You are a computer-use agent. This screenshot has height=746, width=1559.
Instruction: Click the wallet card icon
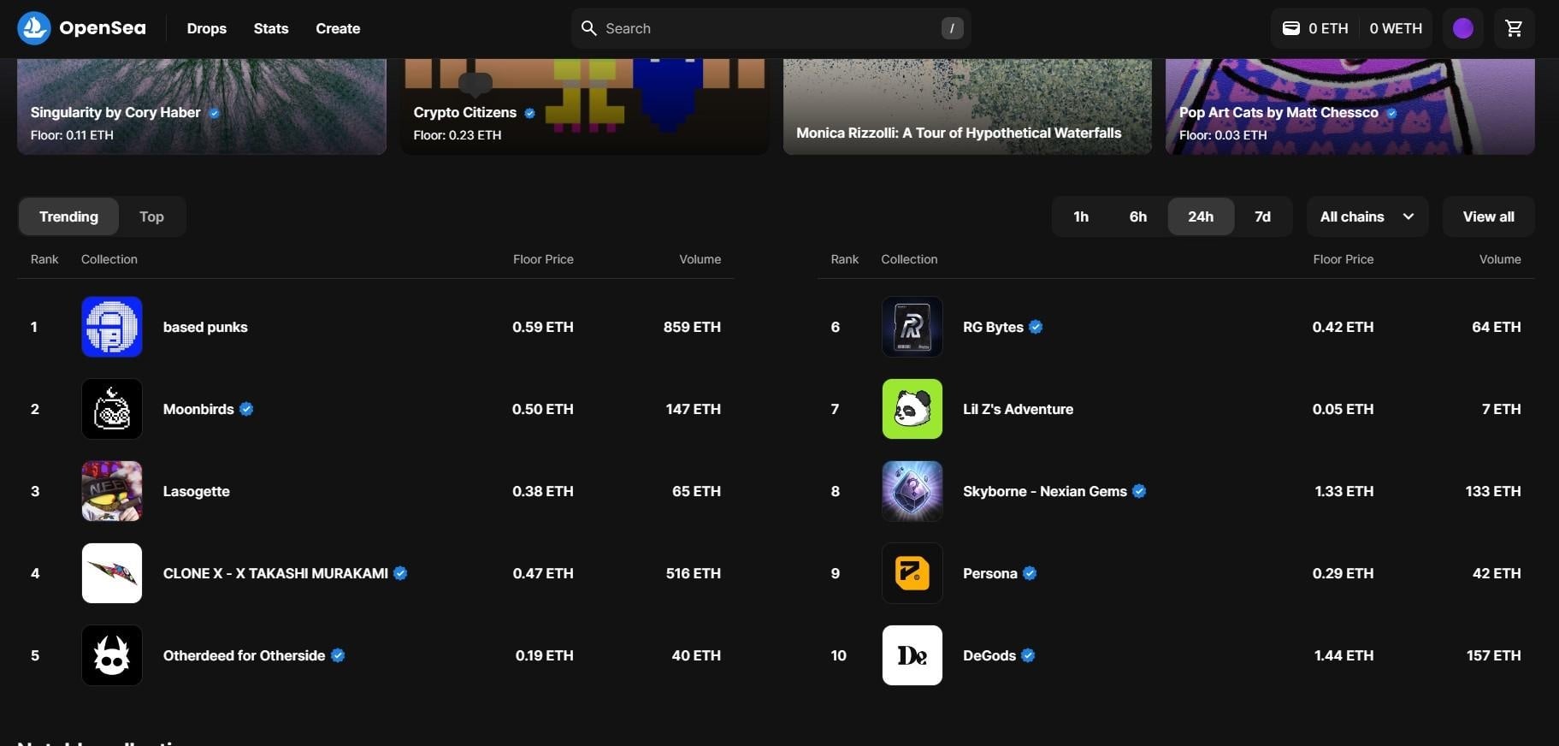coord(1291,28)
